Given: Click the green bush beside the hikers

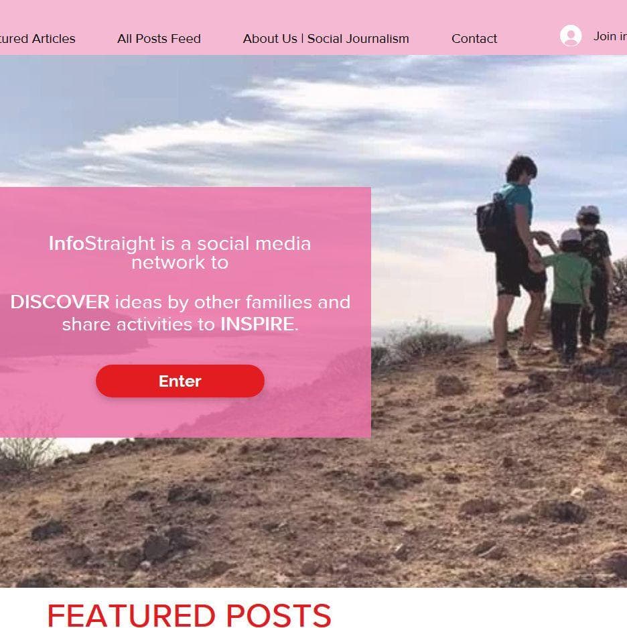Looking at the screenshot, I should 425,338.
